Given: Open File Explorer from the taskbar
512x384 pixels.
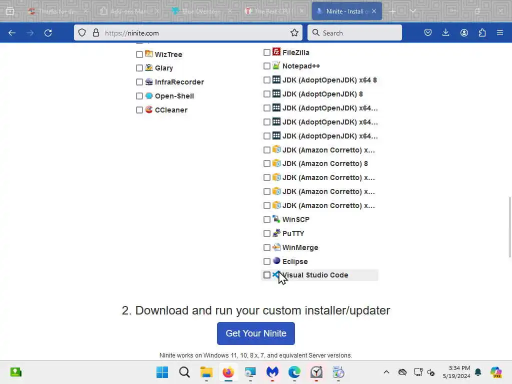Looking at the screenshot, I should 206,372.
